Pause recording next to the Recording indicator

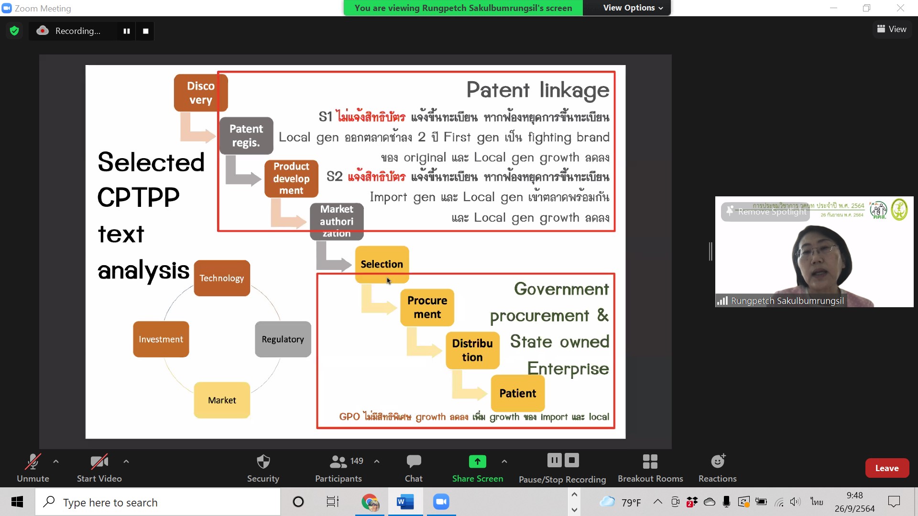click(127, 31)
